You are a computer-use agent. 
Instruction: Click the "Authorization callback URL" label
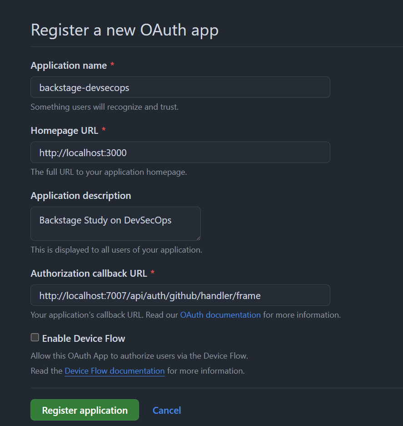[x=89, y=274]
